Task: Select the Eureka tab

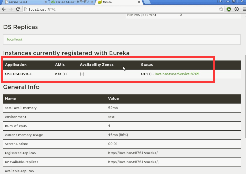Action: pos(119,2)
